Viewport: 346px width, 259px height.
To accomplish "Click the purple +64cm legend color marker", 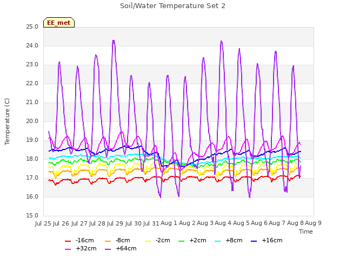I will point(108,249).
